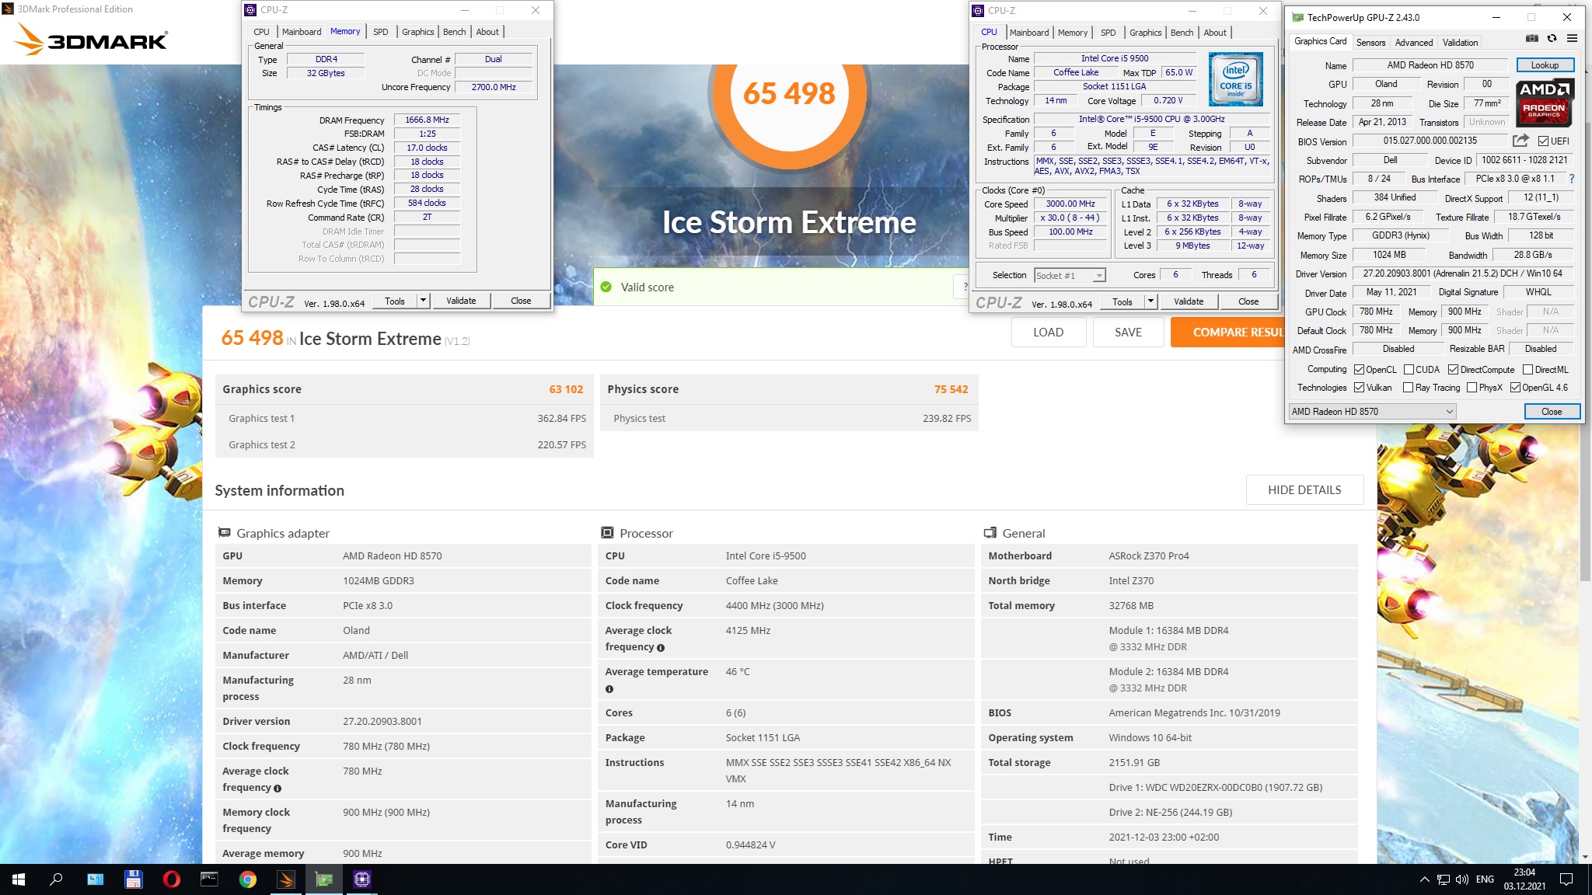Viewport: 1592px width, 895px height.
Task: Click the AMD Radeon Graphics logo
Action: 1544,103
